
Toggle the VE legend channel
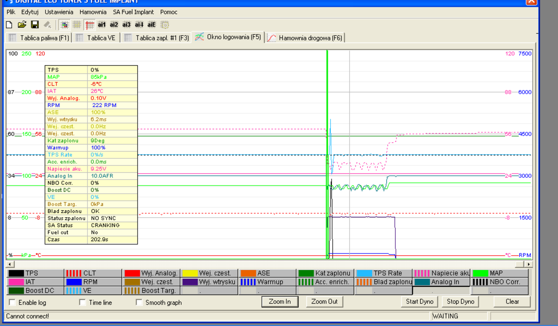click(x=93, y=290)
